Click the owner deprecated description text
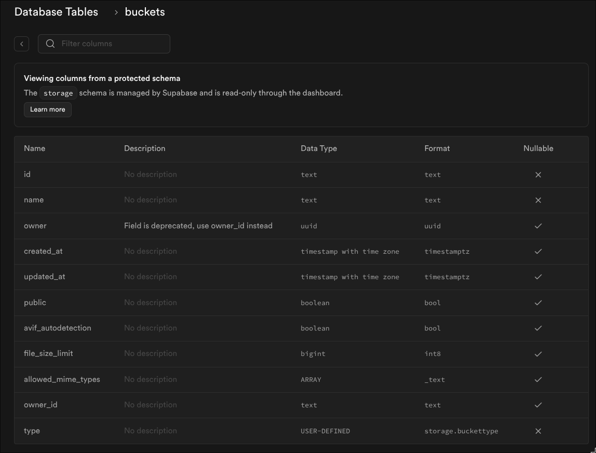The width and height of the screenshot is (596, 453). pos(198,226)
